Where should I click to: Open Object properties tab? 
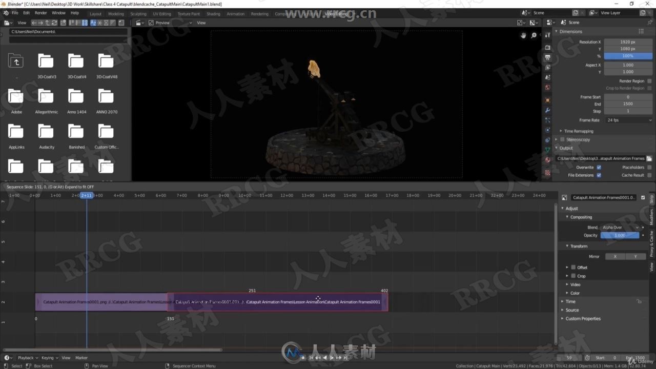click(548, 100)
